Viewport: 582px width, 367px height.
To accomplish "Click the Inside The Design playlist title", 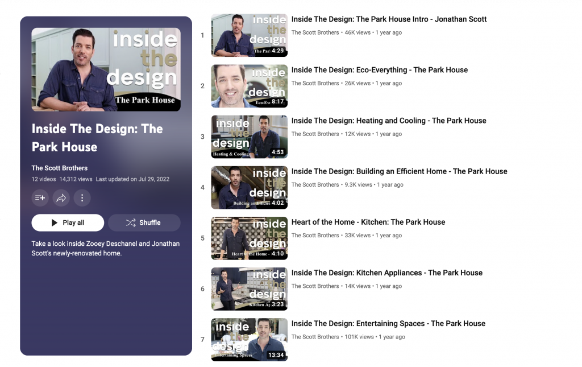I will (x=97, y=138).
